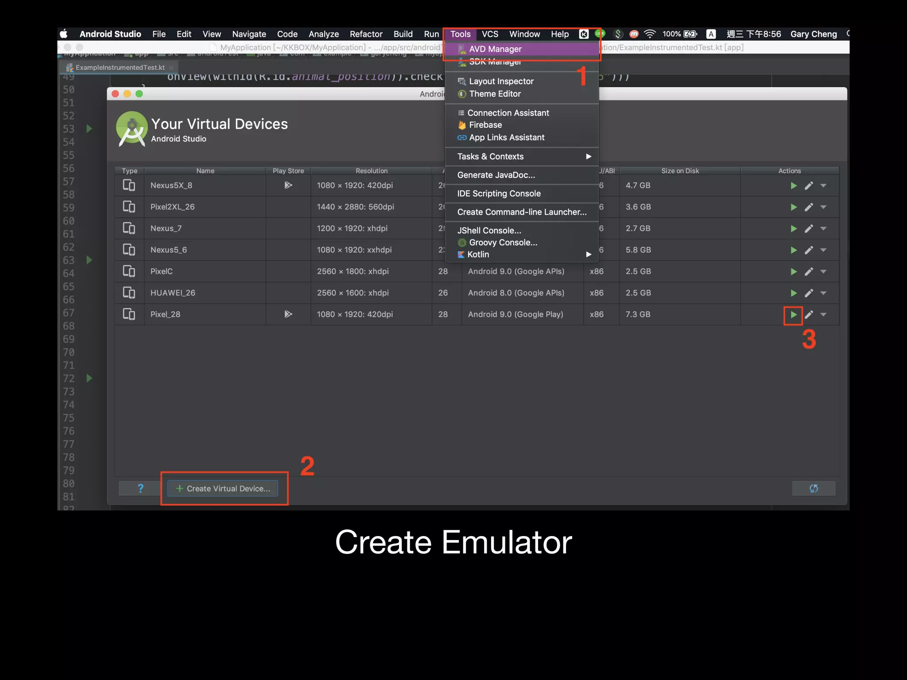Edit the Nexus5X_8 device with pencil icon
Image resolution: width=907 pixels, height=680 pixels.
pos(809,185)
